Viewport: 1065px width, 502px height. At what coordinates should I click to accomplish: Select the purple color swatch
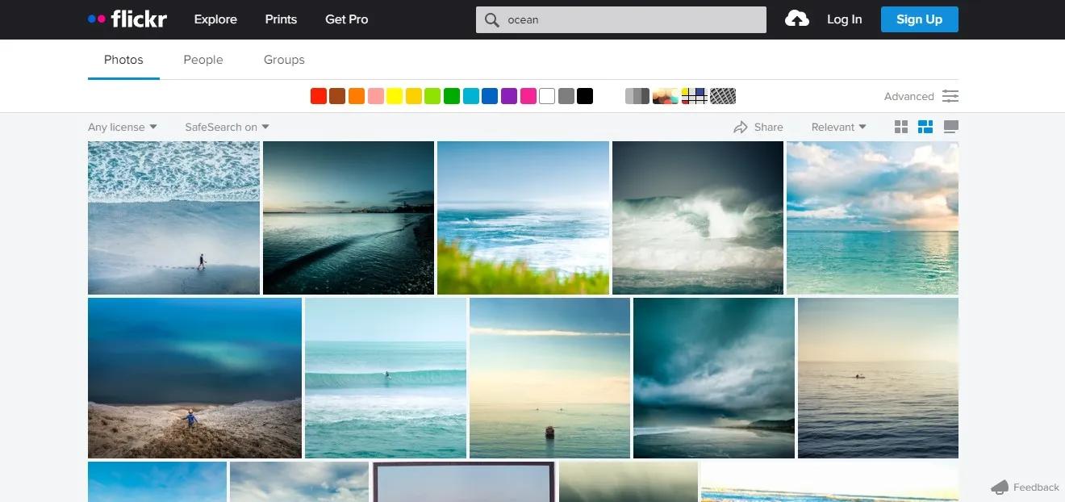click(x=508, y=96)
